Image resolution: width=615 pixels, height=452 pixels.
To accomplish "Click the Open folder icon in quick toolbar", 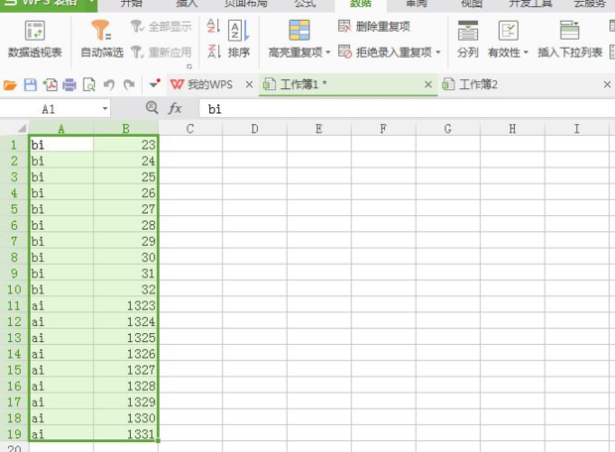I will 10,84.
